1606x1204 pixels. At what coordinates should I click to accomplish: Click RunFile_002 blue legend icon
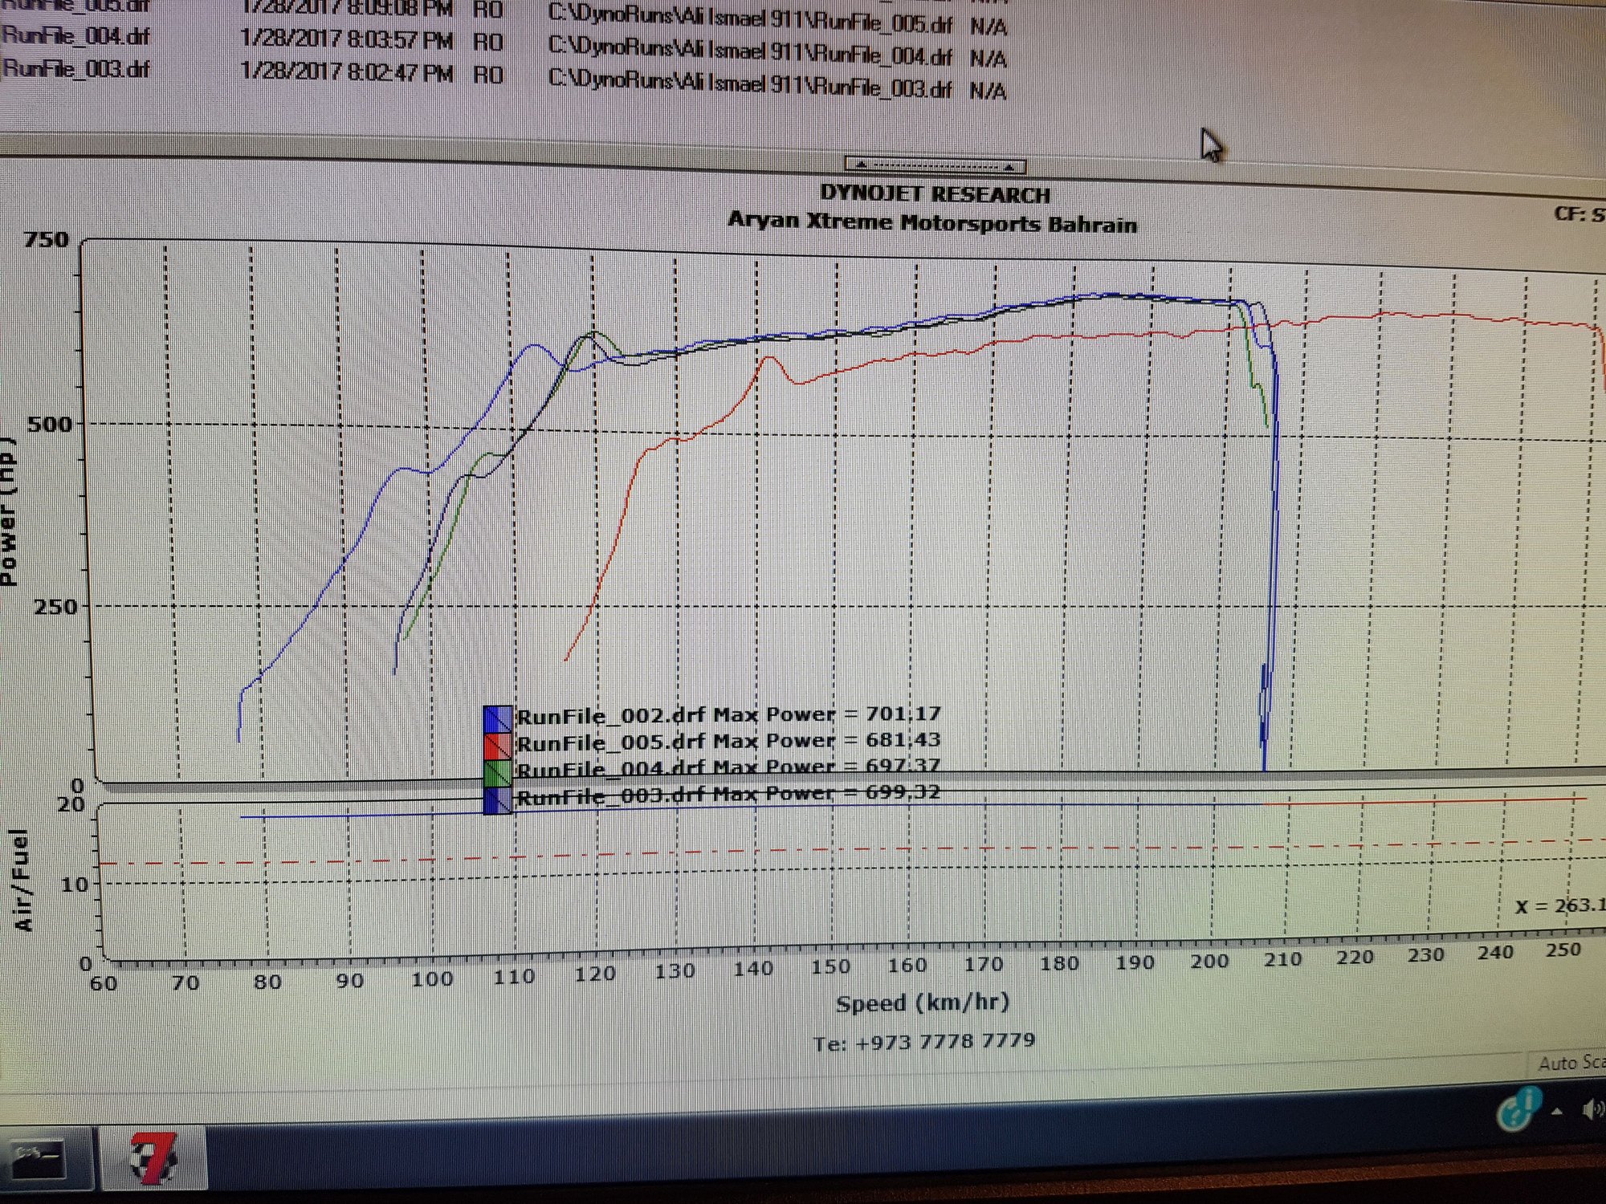coord(498,718)
